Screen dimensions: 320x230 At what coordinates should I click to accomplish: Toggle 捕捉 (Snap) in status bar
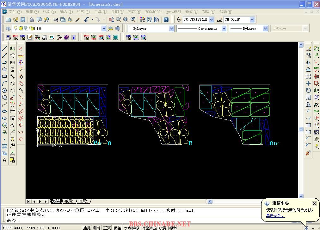click(87, 228)
